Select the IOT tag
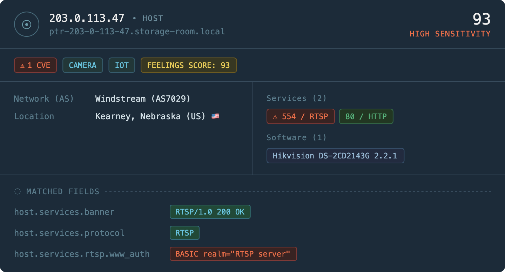 tap(122, 65)
